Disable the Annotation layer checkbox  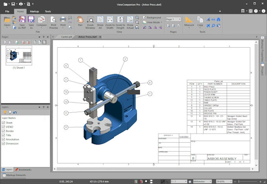(x=3, y=139)
